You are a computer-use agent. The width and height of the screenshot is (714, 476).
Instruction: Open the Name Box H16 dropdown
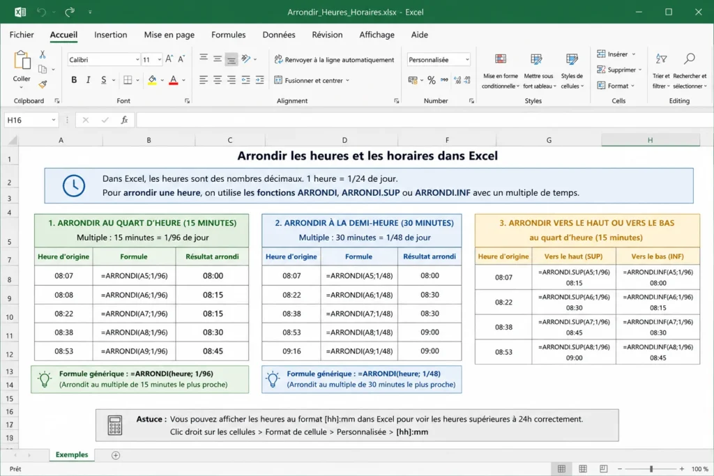pyautogui.click(x=53, y=120)
